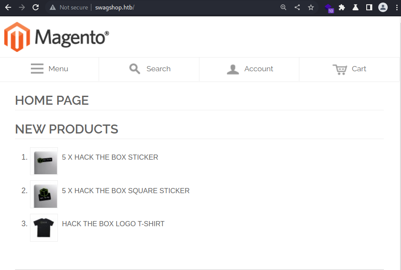401x270 pixels.
Task: Click the hamburger Menu icon
Action: [37, 69]
